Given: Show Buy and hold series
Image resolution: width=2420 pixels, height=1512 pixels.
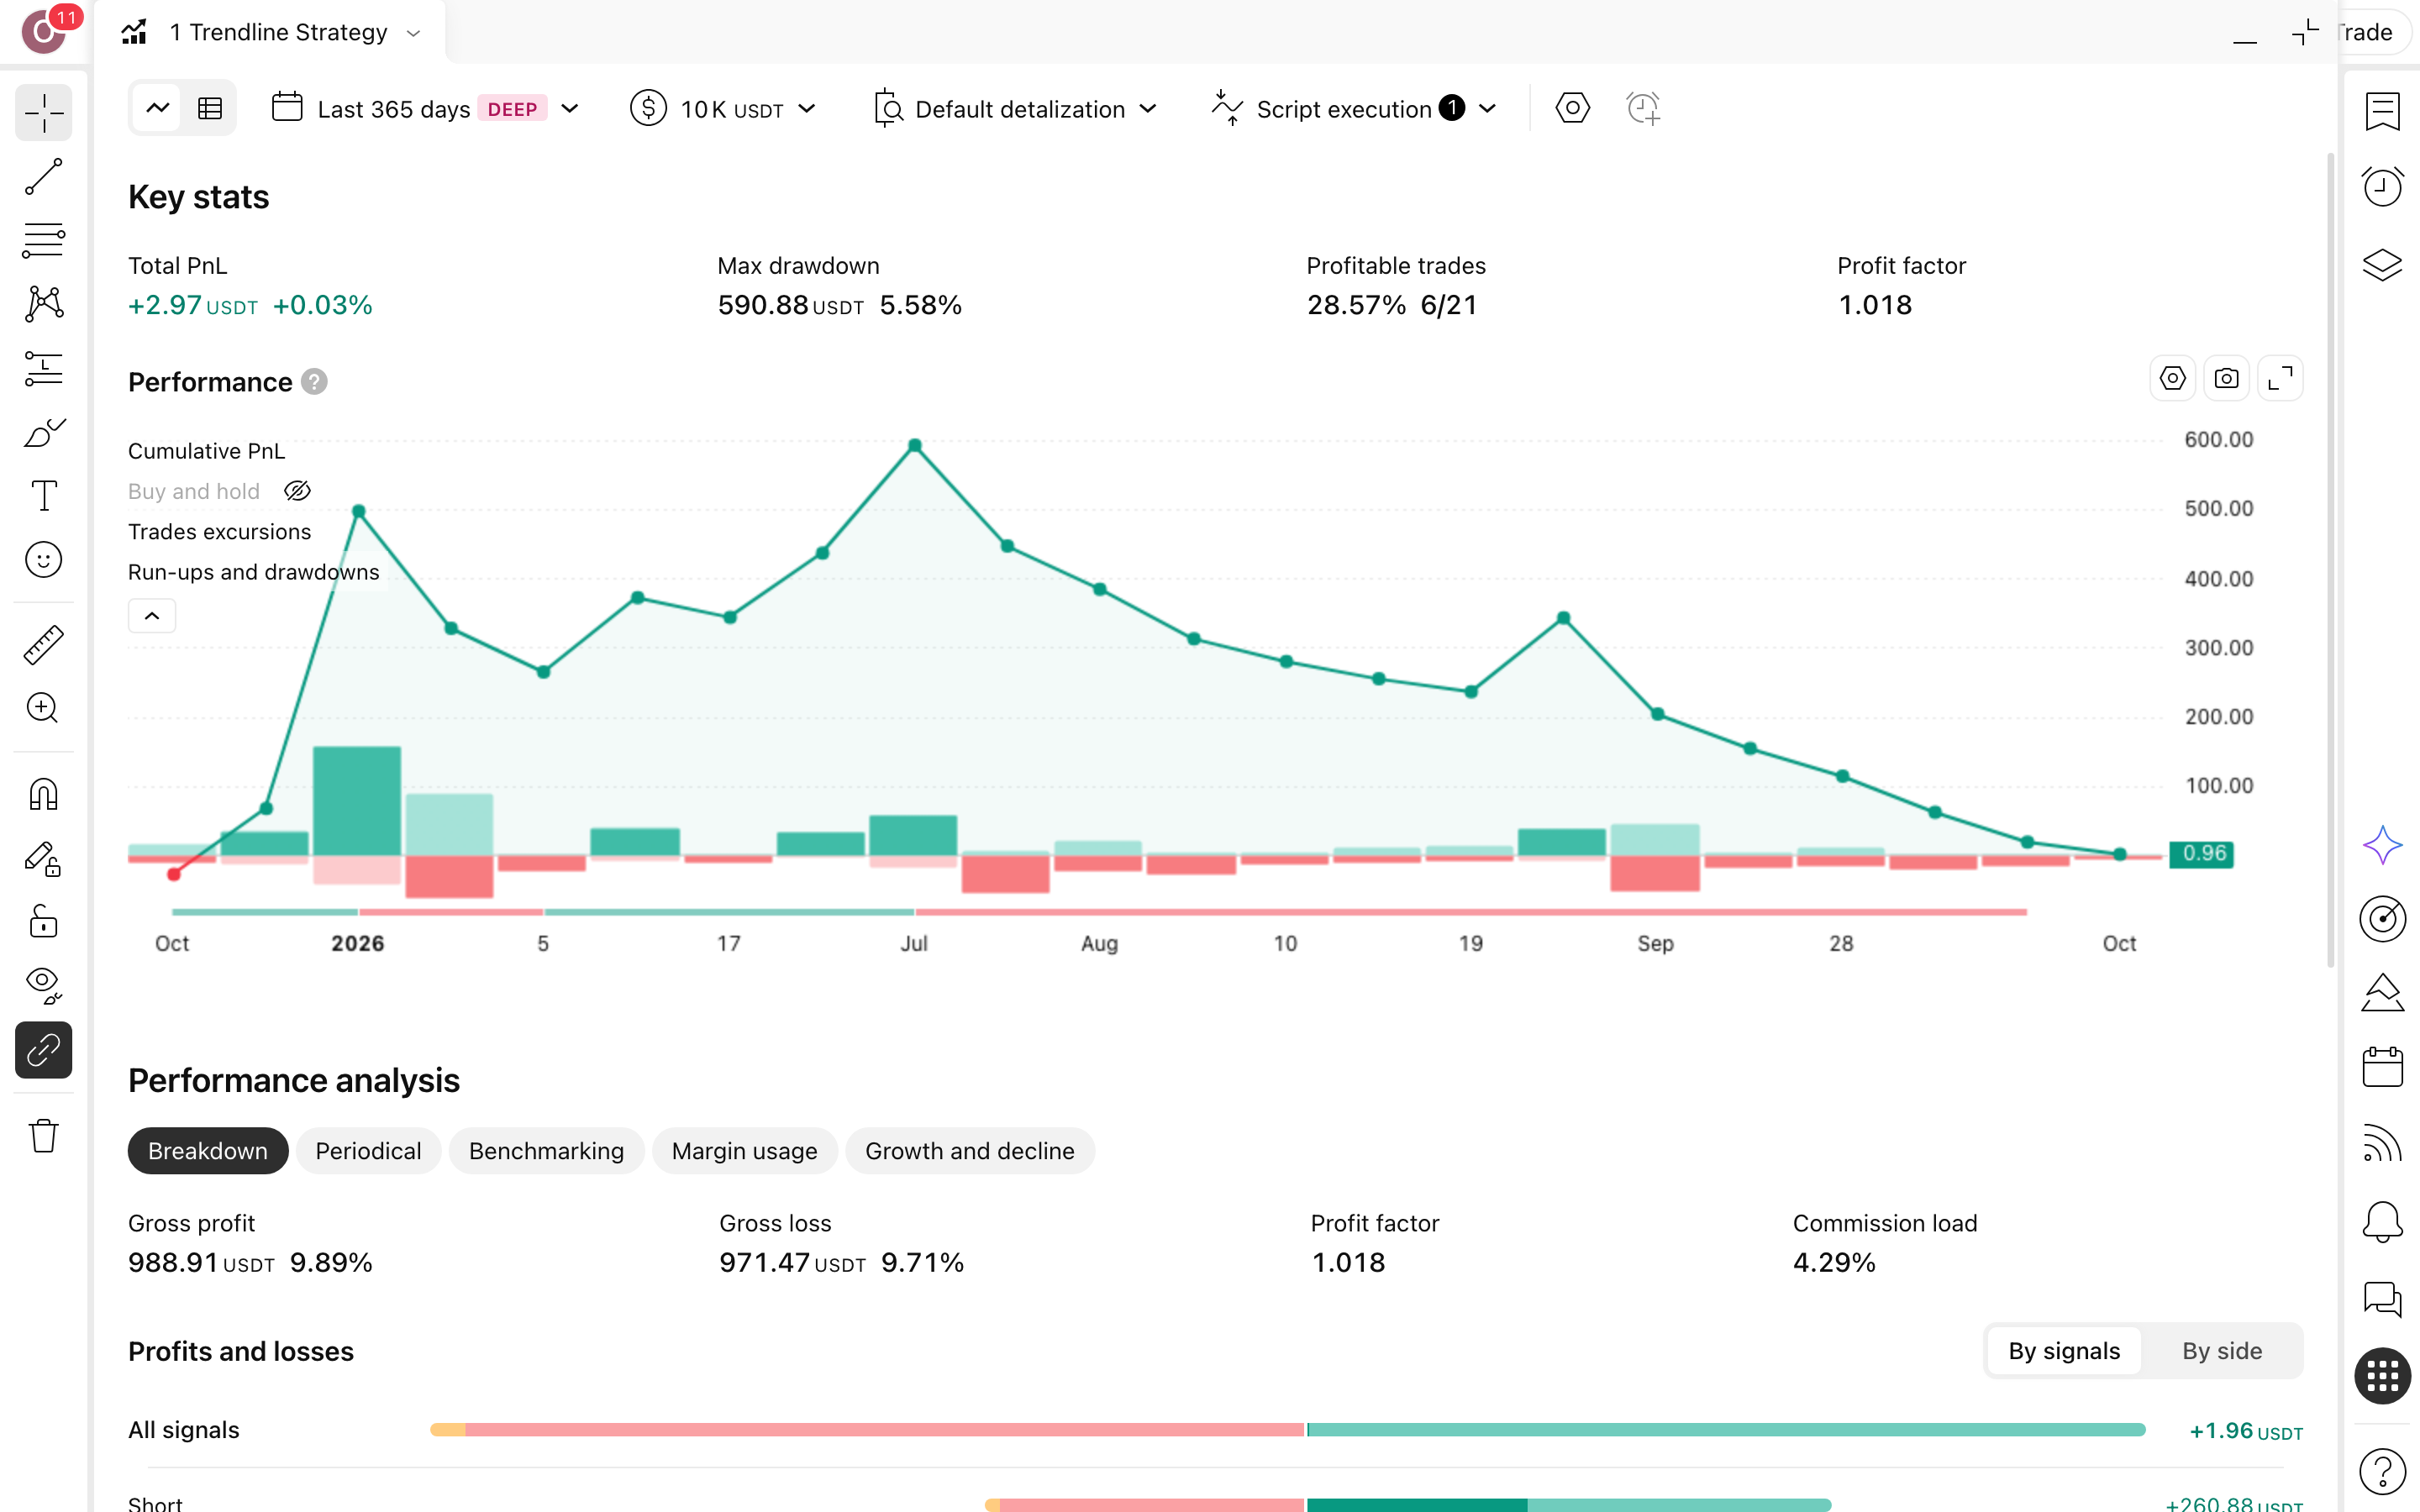Looking at the screenshot, I should [297, 491].
